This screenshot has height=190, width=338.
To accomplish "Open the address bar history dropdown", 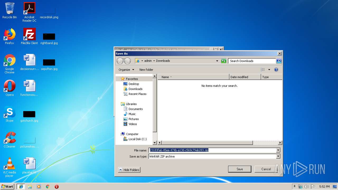I will tap(217, 61).
